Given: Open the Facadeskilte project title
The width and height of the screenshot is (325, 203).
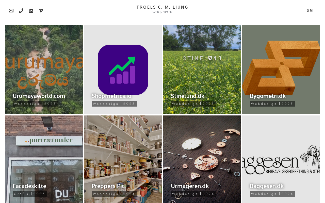Looking at the screenshot, I should (29, 186).
